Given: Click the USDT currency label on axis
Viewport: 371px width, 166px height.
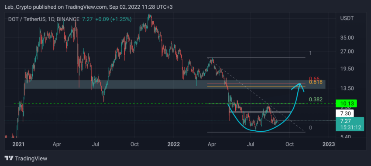Looking at the screenshot, I should 347,18.
